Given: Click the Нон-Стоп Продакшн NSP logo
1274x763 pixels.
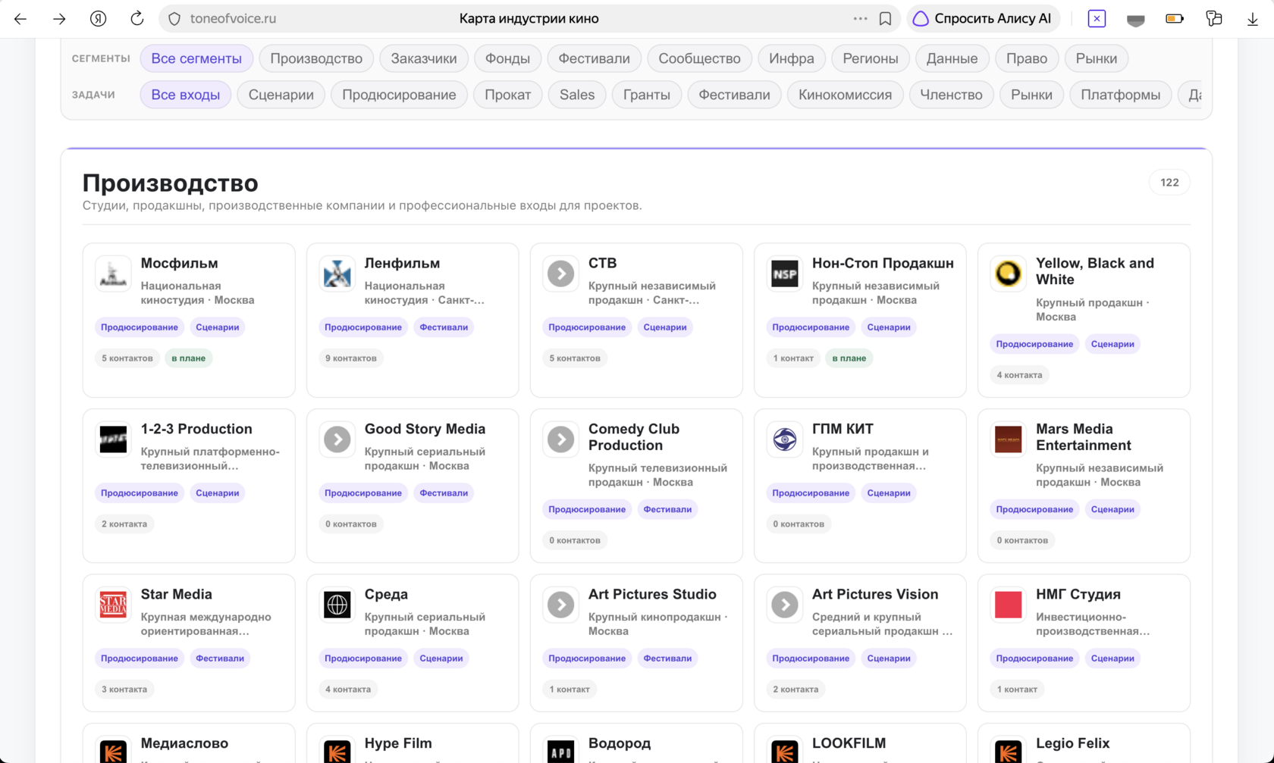Looking at the screenshot, I should [784, 274].
